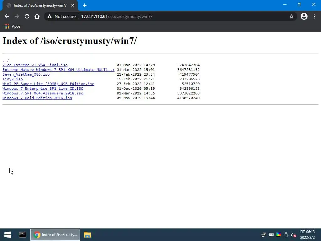Close the Chrome window
Viewport: 321px width, 241px height.
point(313,4)
